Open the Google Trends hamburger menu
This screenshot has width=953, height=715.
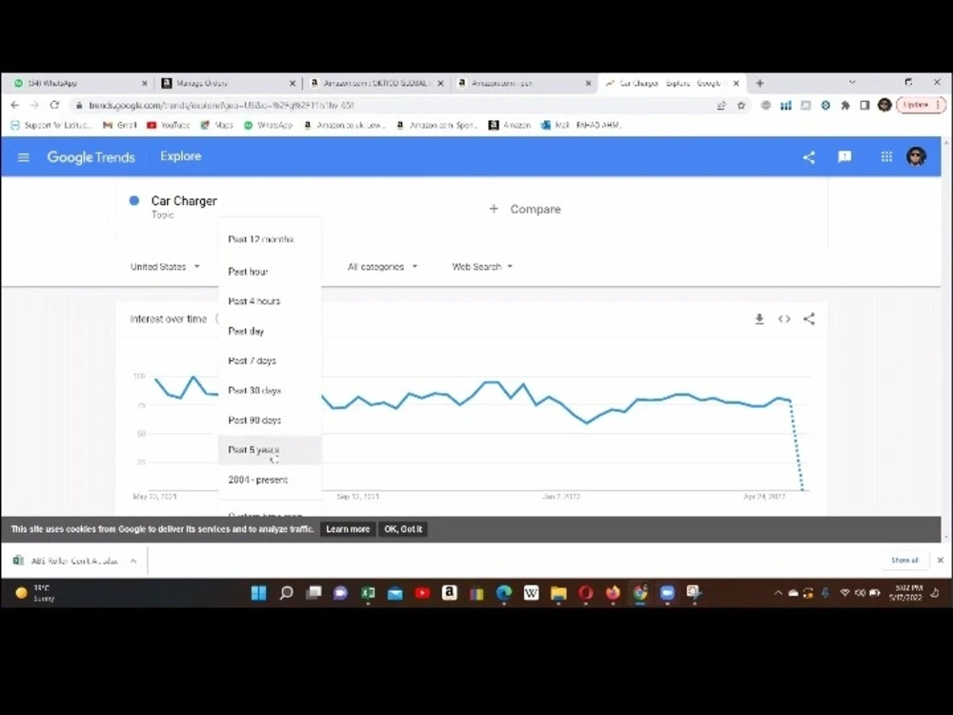(x=24, y=157)
